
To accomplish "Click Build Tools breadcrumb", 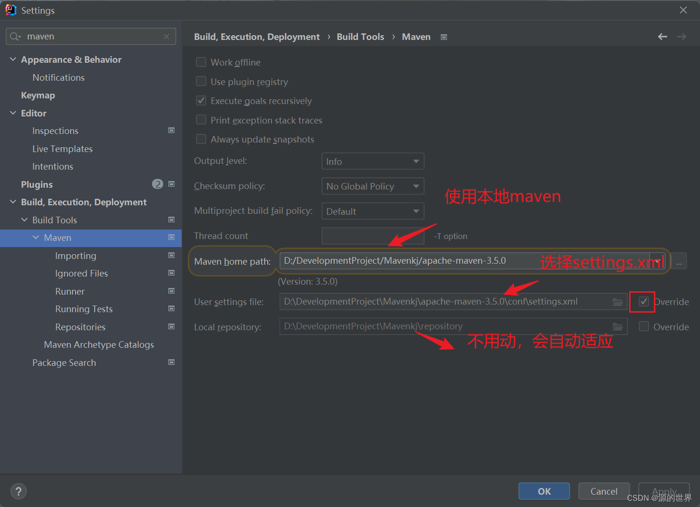I will click(x=360, y=37).
